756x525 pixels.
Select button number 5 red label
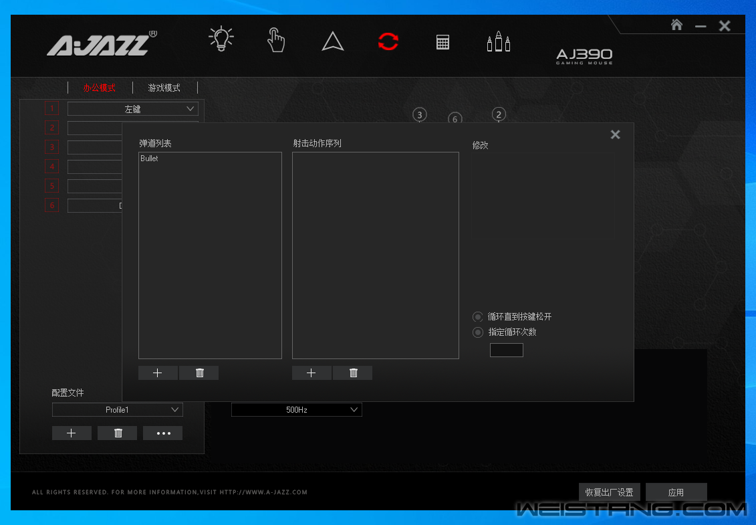point(52,187)
